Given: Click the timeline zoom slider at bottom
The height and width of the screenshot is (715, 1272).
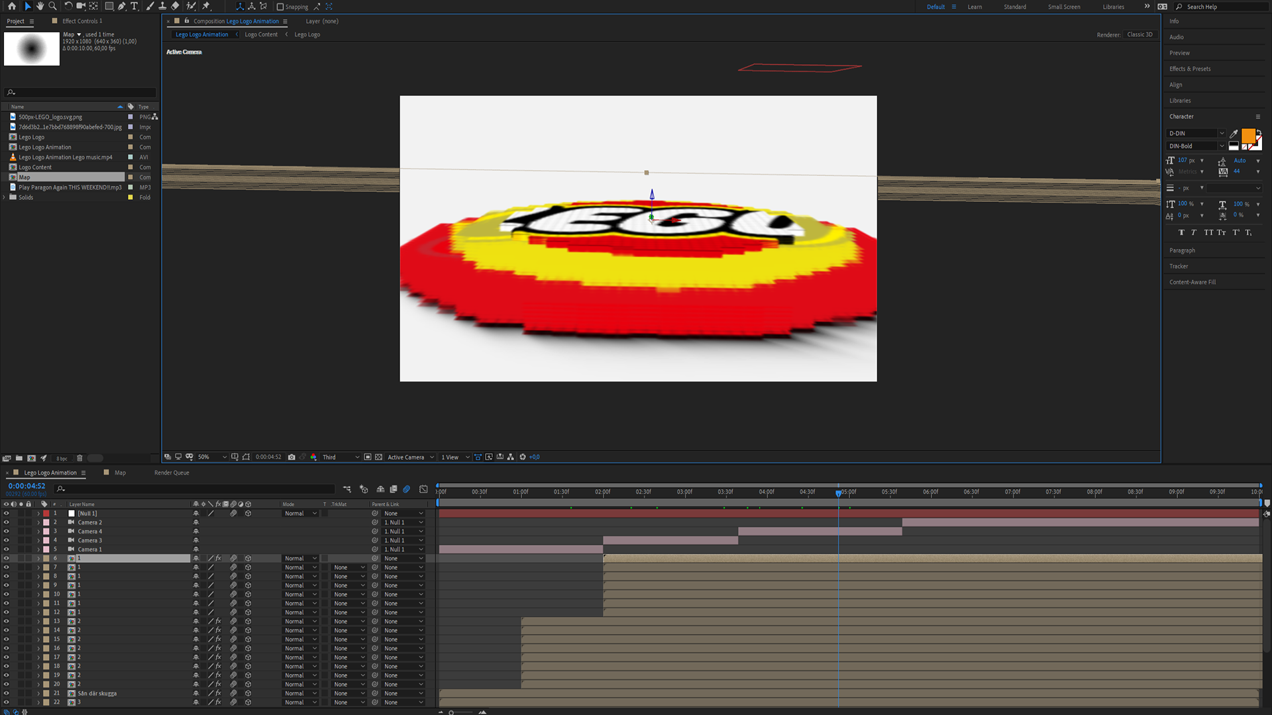Looking at the screenshot, I should pyautogui.click(x=462, y=712).
